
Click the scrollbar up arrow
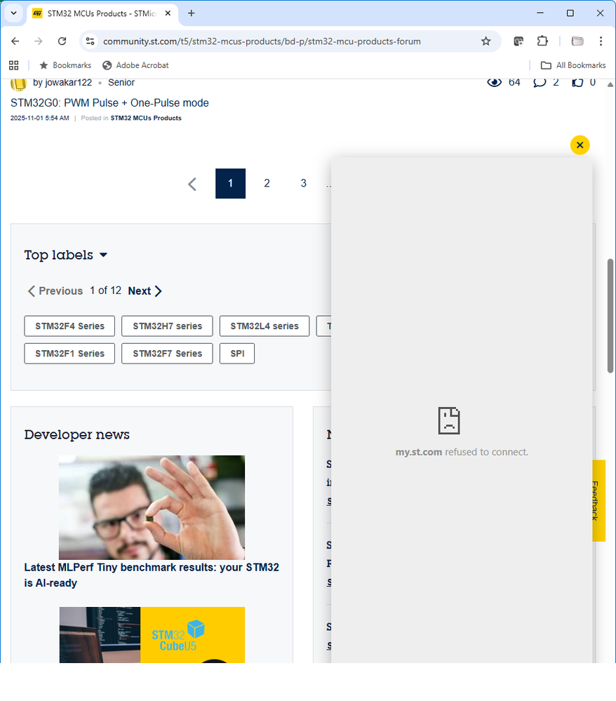pyautogui.click(x=610, y=84)
